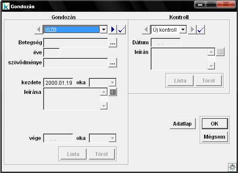
Task: Go to previous Kontroll record arrow
Action: 146,30
